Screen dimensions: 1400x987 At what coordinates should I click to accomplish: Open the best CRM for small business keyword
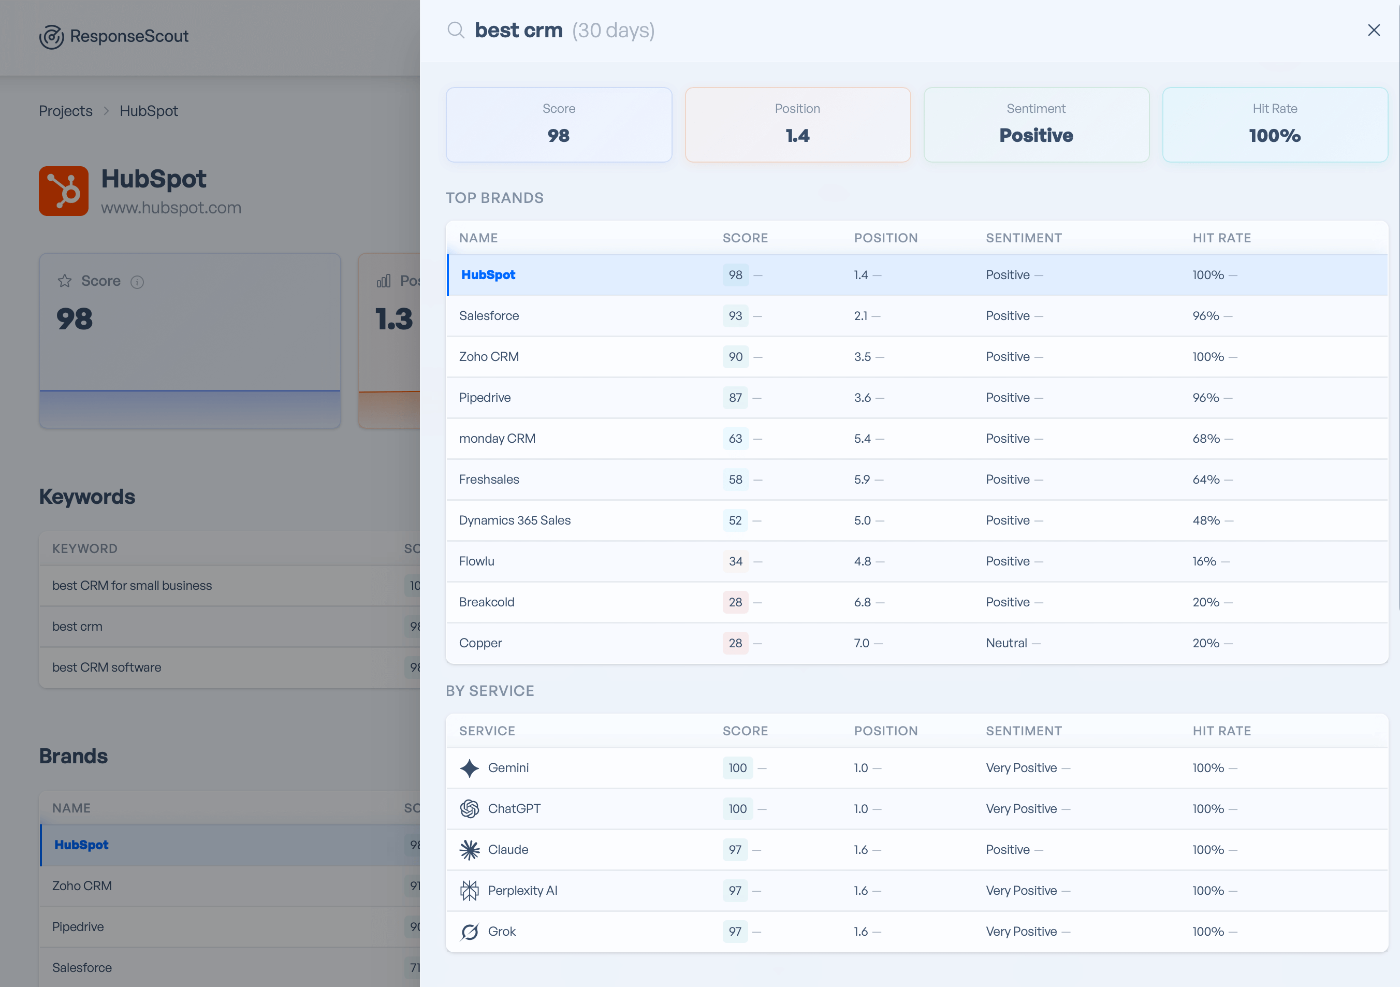tap(132, 585)
